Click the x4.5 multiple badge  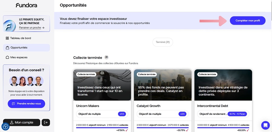122,114
